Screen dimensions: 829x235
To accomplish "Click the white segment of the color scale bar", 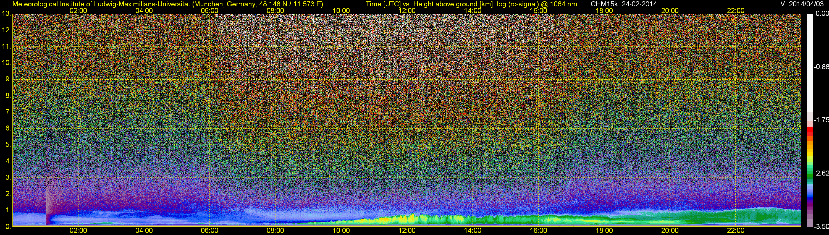I will click(810, 63).
